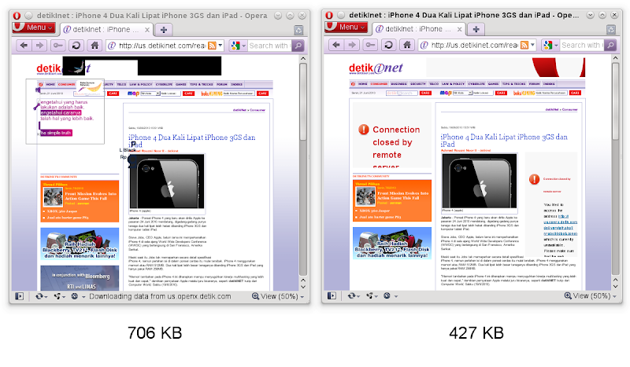Click iPhone 4 photo in right window's article
630x367 pixels.
480,181
